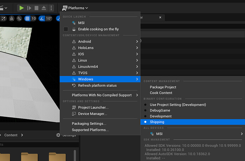Expand the LinuxArm64 submenu arrow
Viewport: 245px width, 161px height.
(137, 67)
